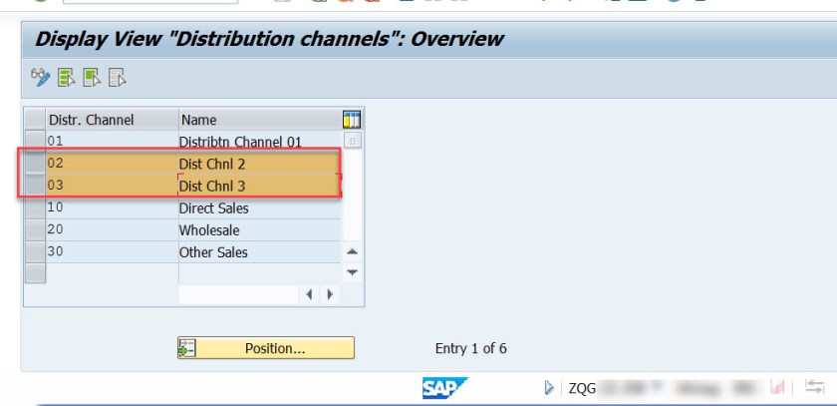The width and height of the screenshot is (837, 406).
Task: Click the Deselect All toolbar icon
Action: pos(117,77)
